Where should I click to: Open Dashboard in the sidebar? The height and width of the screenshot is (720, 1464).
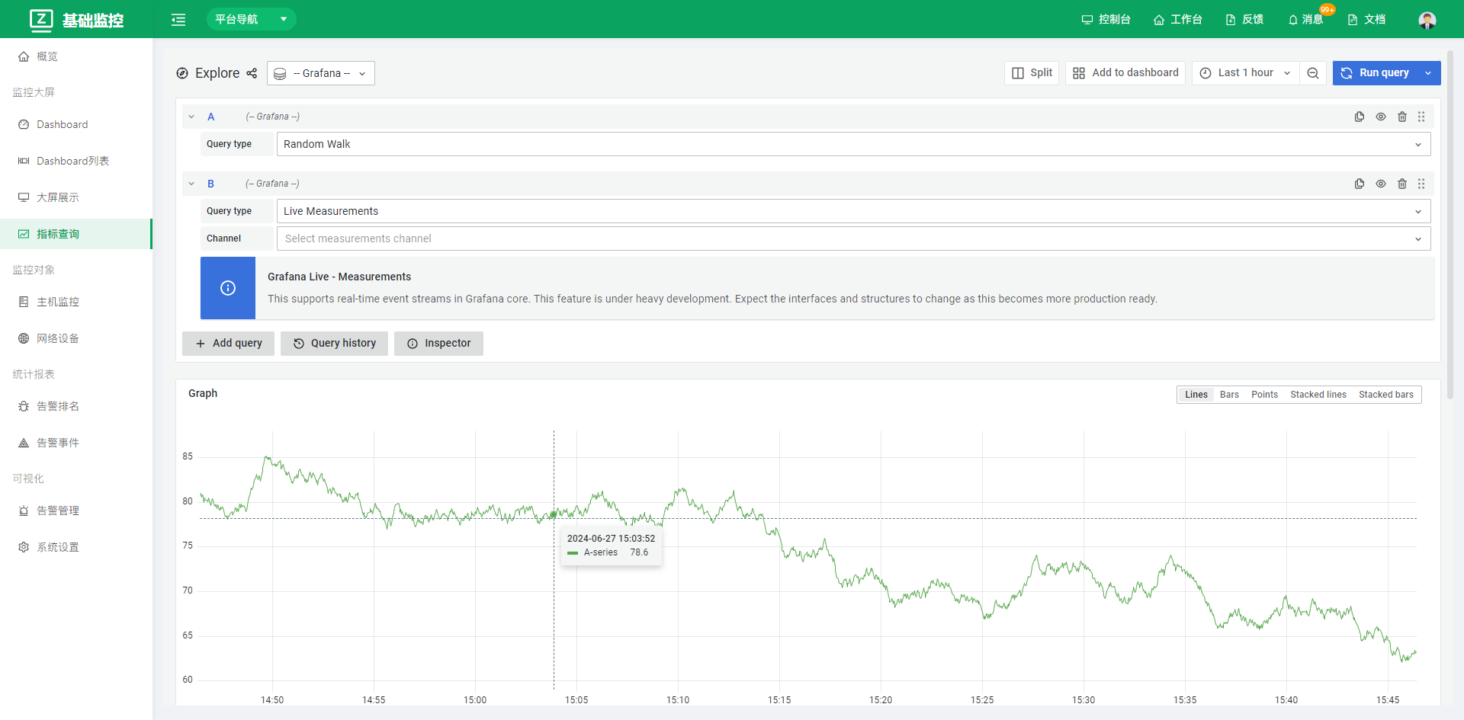pyautogui.click(x=76, y=124)
